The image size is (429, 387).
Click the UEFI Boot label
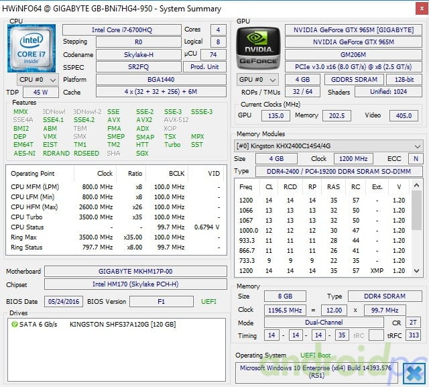coord(316,355)
